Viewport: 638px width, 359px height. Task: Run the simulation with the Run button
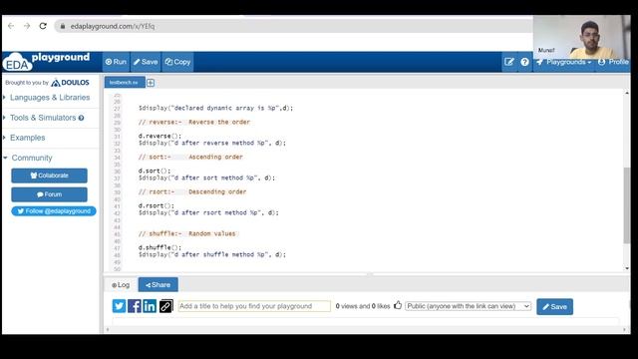click(116, 62)
